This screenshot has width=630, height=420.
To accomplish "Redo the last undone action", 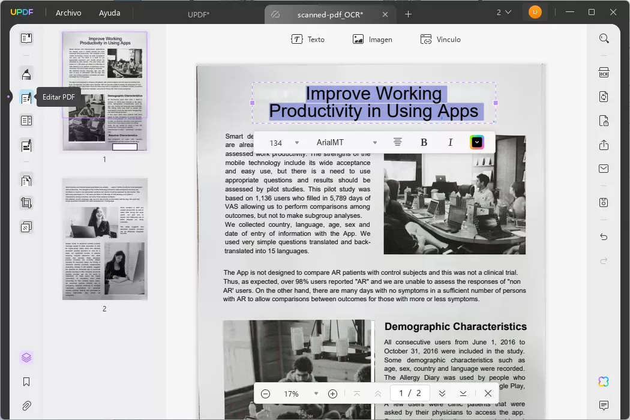I will [604, 261].
